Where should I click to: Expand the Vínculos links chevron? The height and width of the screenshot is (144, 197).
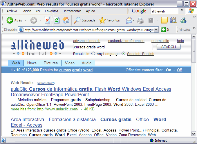(x=194, y=28)
